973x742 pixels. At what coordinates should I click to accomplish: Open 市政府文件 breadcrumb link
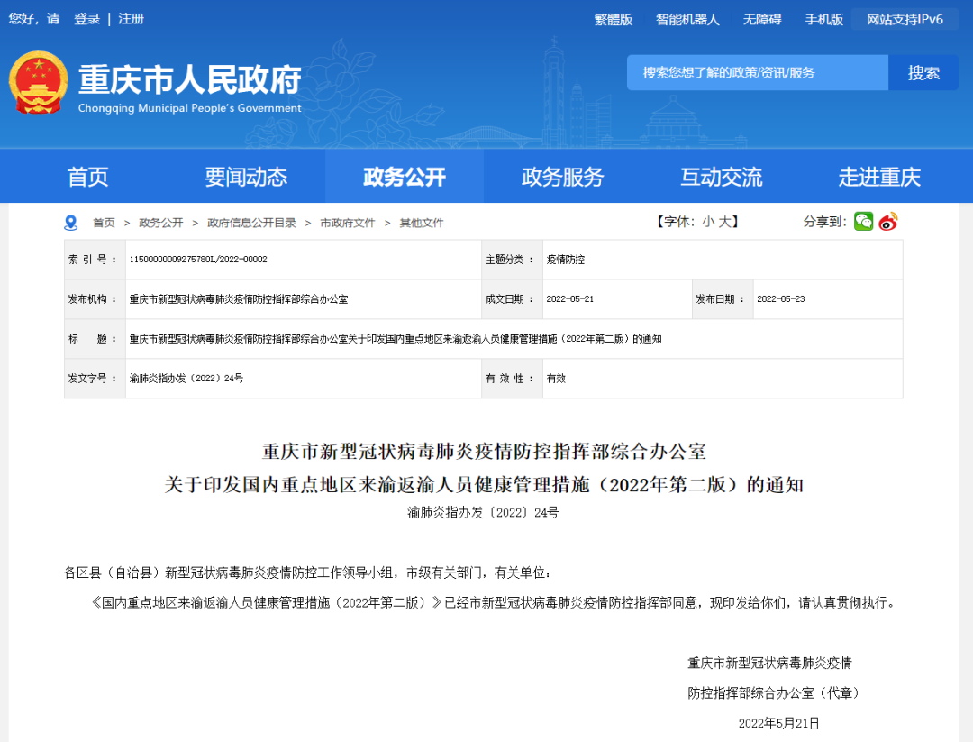tap(348, 223)
